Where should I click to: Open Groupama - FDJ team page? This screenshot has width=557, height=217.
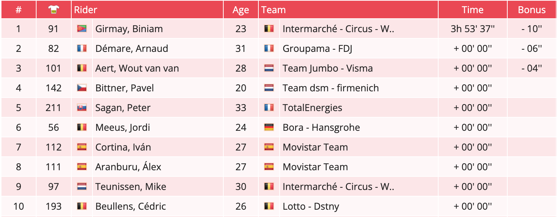coord(317,49)
